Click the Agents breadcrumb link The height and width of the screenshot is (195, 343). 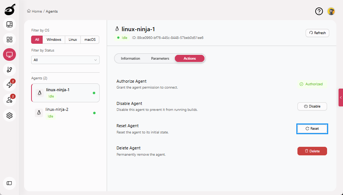pyautogui.click(x=51, y=11)
